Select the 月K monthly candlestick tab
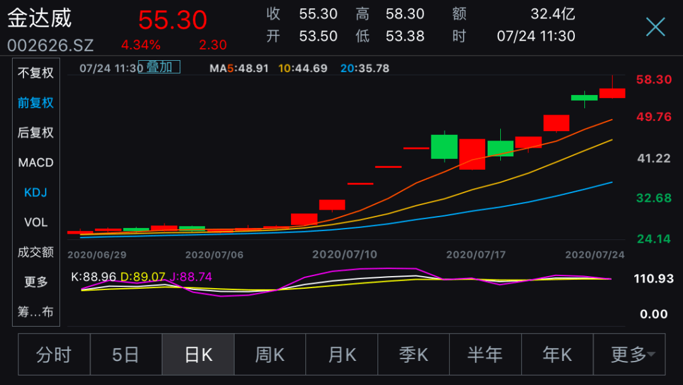The height and width of the screenshot is (385, 683). click(342, 355)
